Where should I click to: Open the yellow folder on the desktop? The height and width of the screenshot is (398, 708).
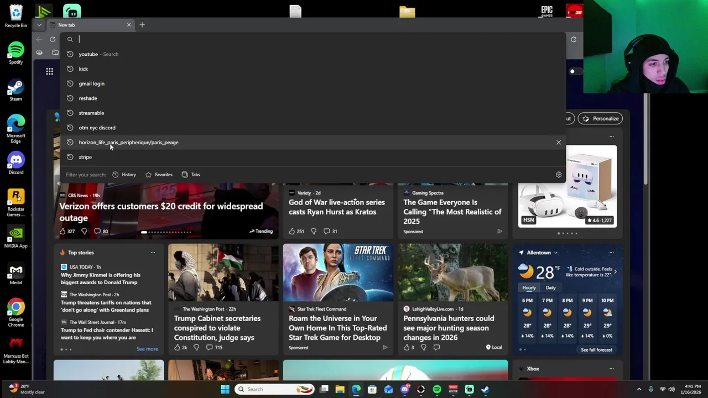(x=407, y=12)
